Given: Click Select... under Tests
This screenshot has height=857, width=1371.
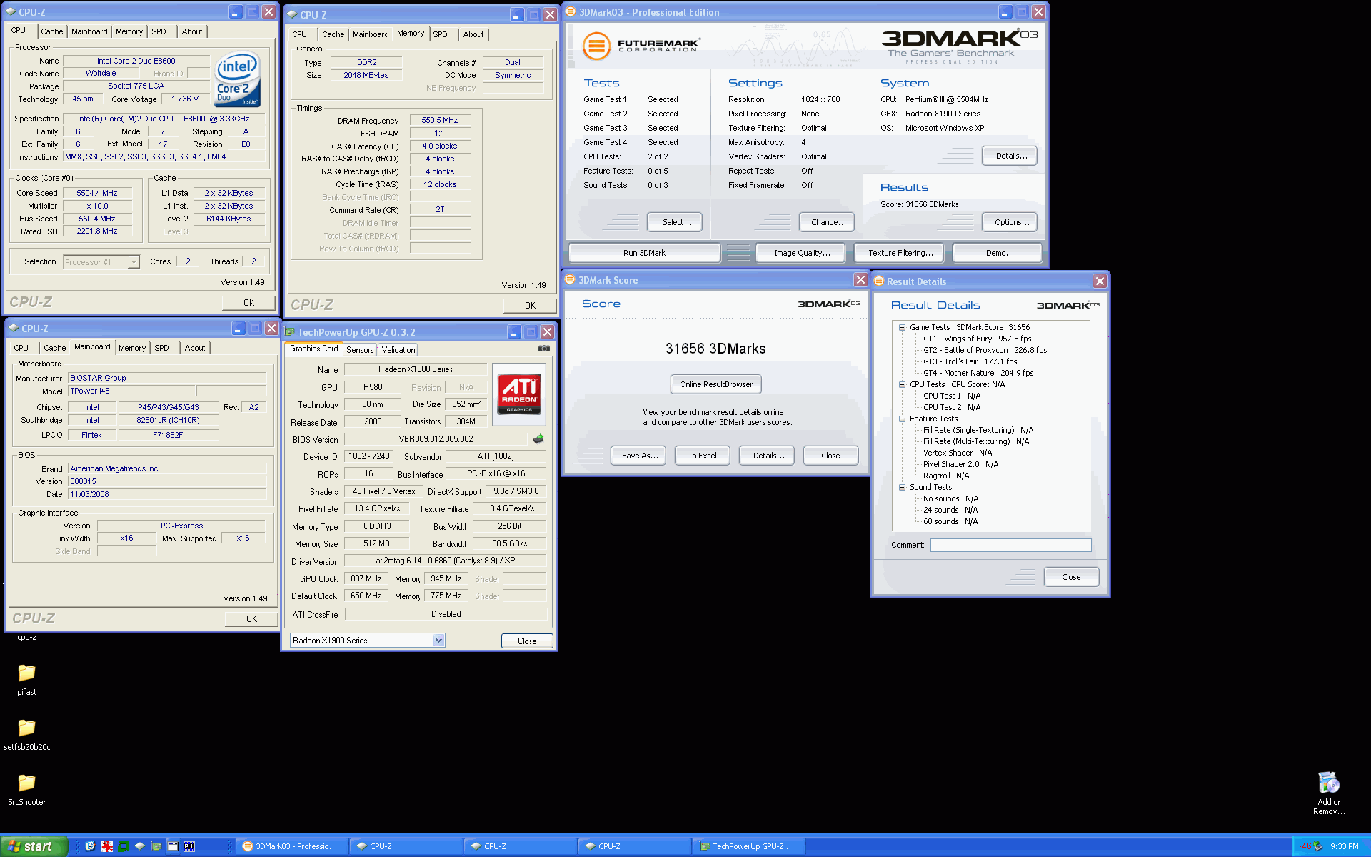Looking at the screenshot, I should point(675,222).
